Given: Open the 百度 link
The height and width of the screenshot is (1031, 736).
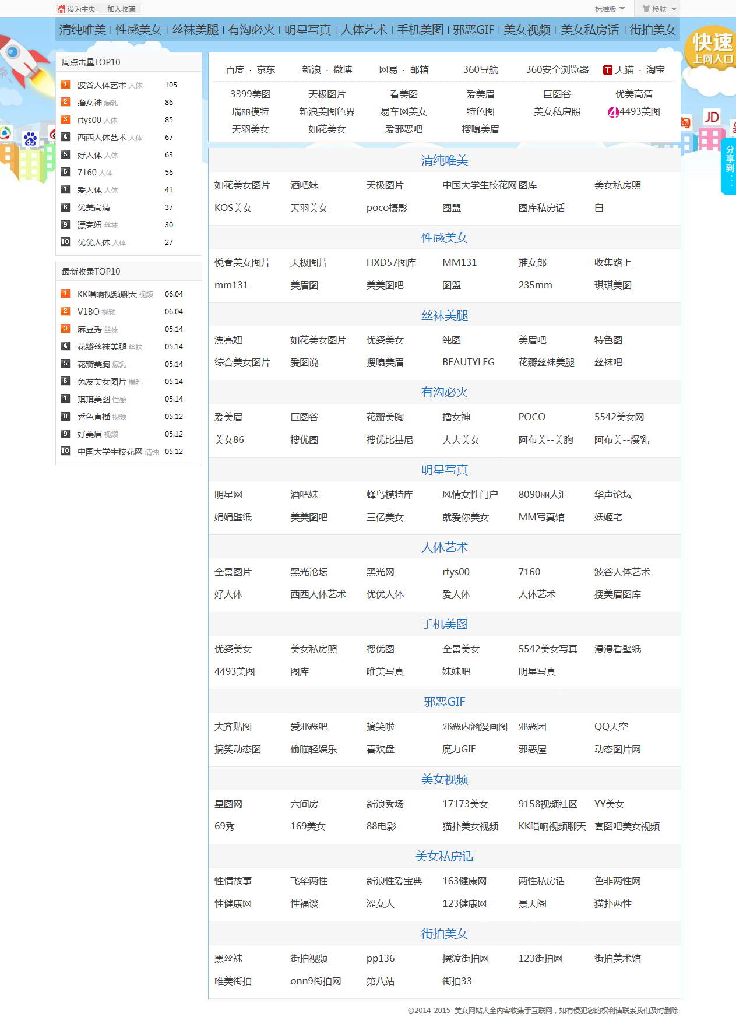Looking at the screenshot, I should (x=235, y=70).
